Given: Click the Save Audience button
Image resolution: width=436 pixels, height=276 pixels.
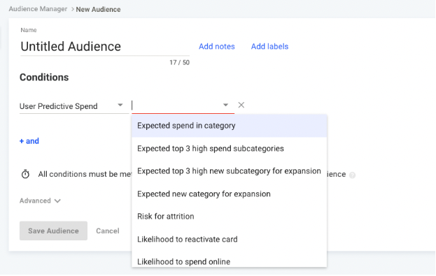Looking at the screenshot, I should [53, 231].
